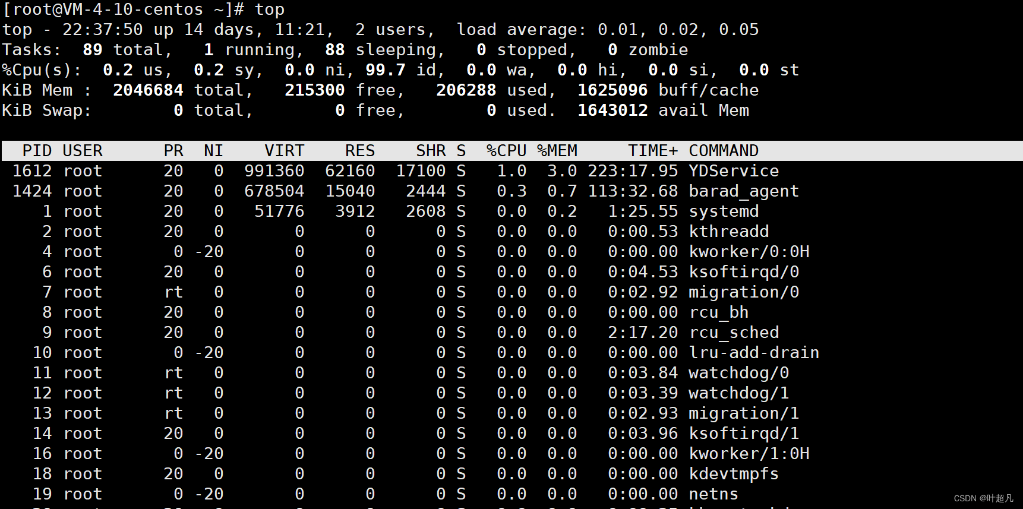Click the PID column header
Image resolution: width=1023 pixels, height=509 pixels.
[37, 151]
